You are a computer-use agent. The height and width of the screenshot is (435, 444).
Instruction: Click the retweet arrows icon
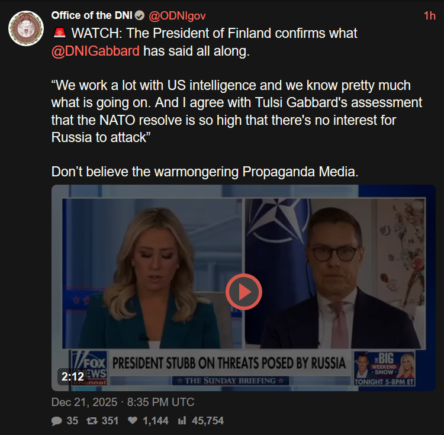(x=92, y=421)
